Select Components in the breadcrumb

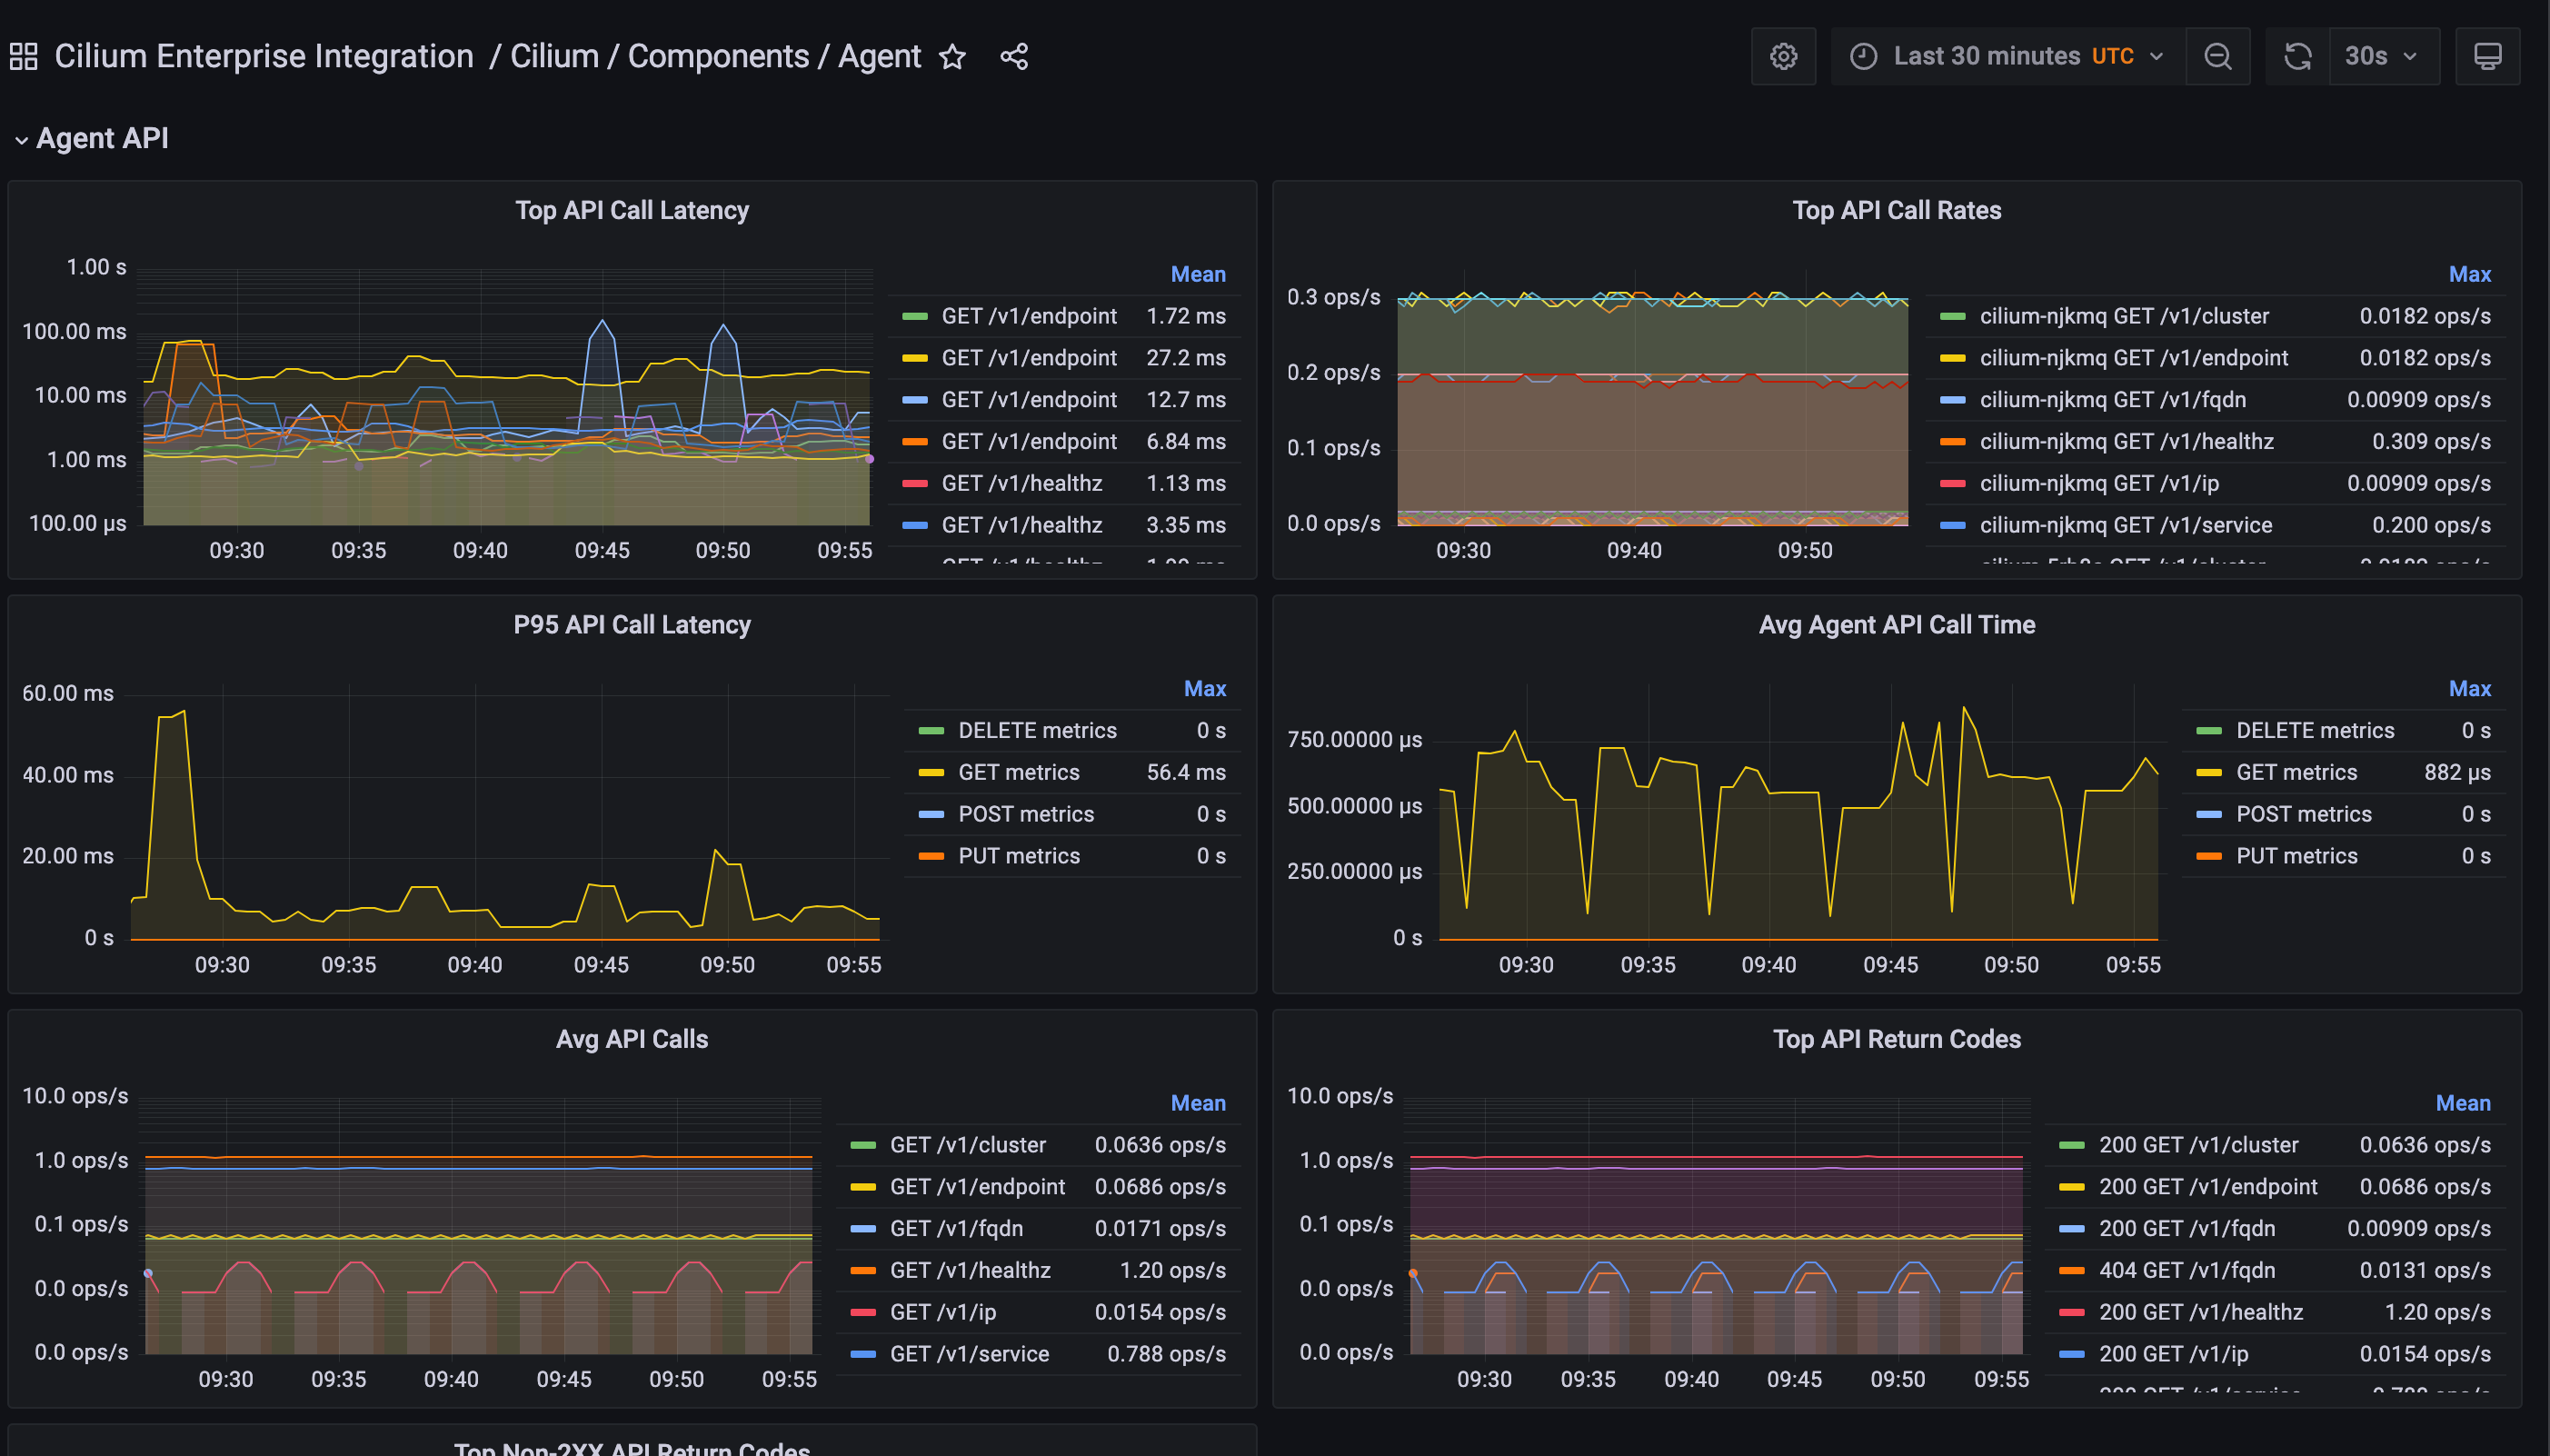pyautogui.click(x=719, y=56)
